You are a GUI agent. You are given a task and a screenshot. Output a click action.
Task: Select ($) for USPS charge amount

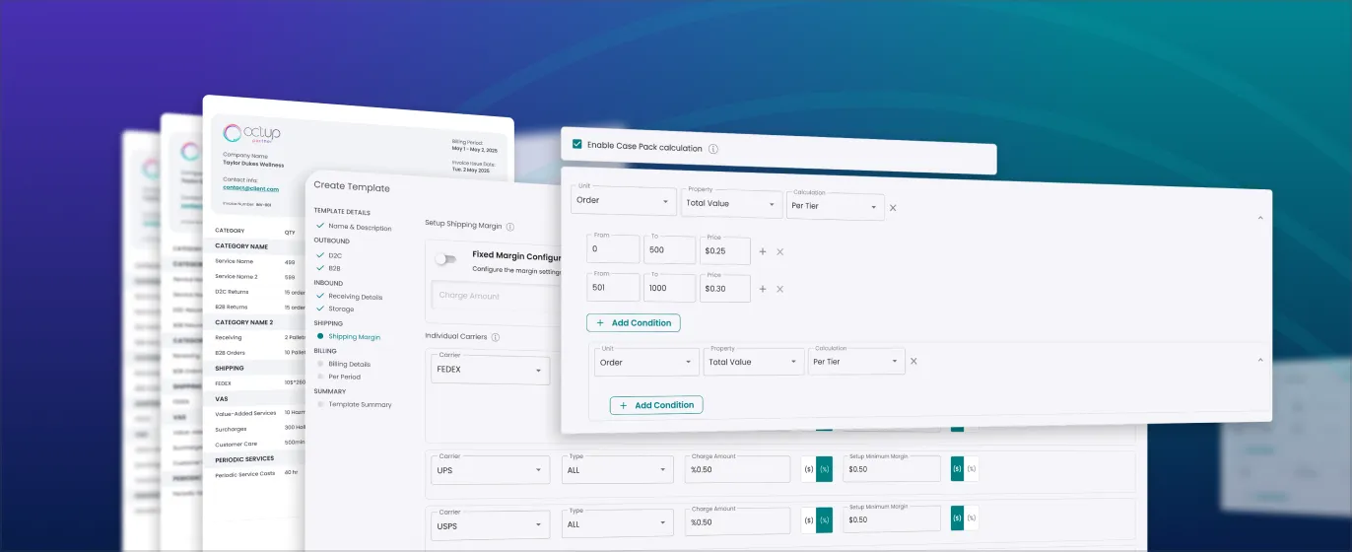[x=809, y=521]
